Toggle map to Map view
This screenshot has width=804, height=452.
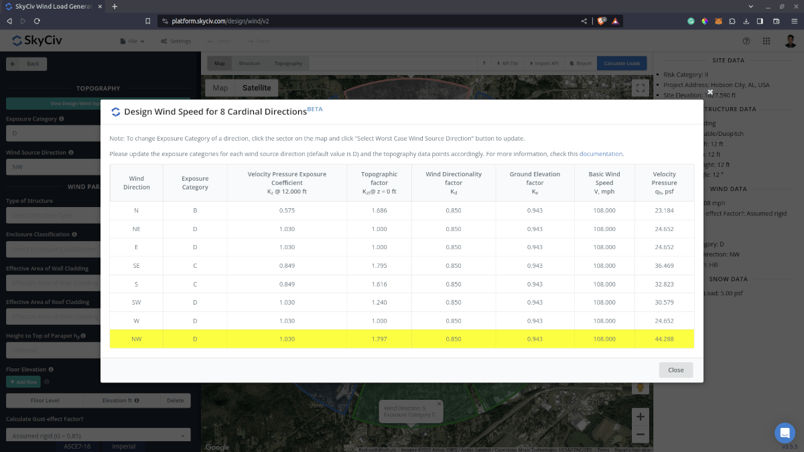click(220, 88)
